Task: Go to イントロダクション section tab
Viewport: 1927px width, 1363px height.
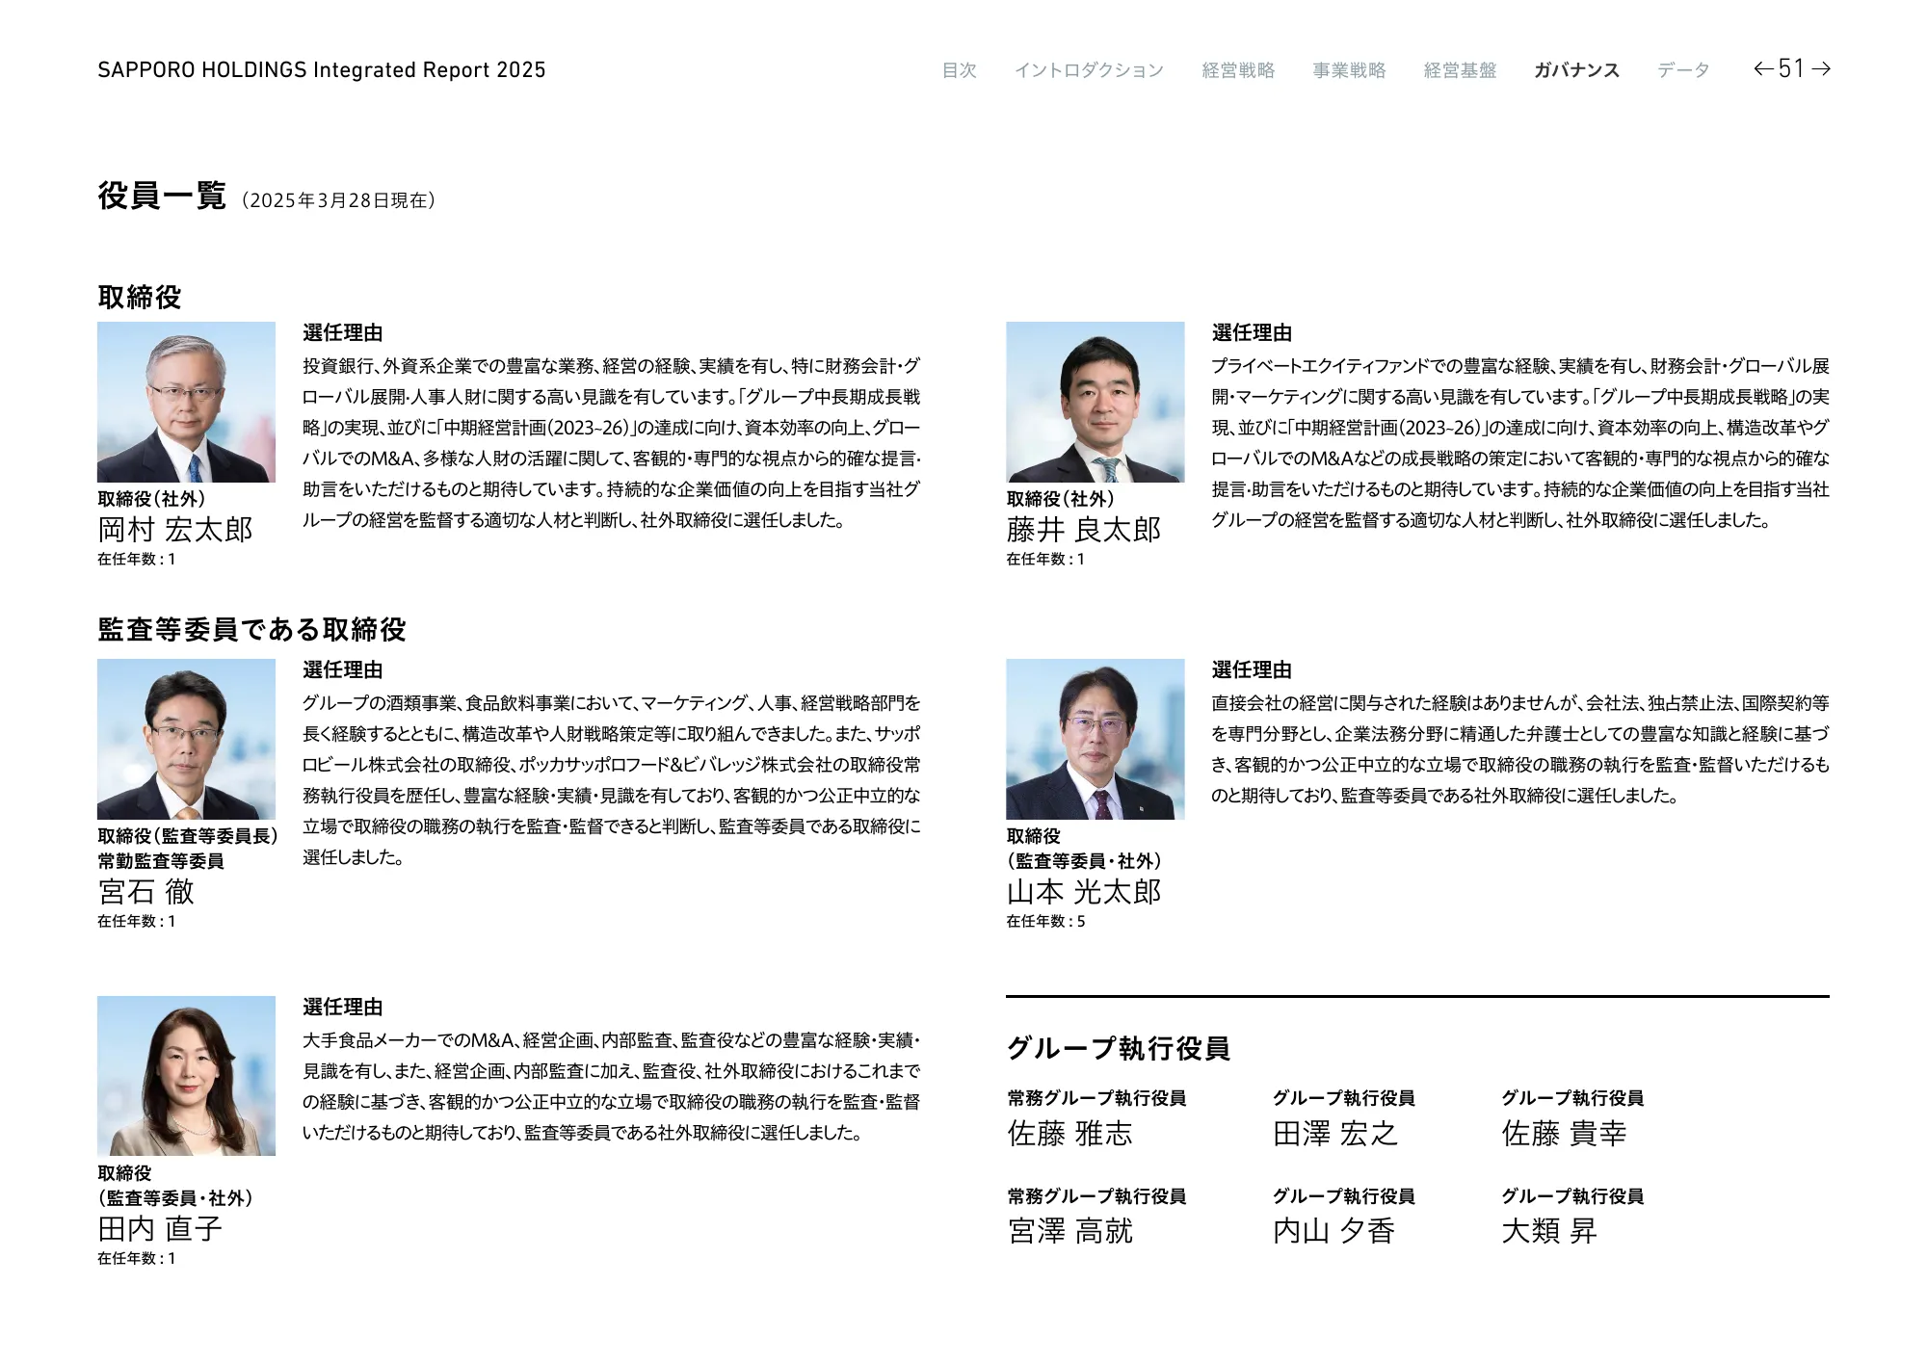Action: coord(1089,70)
